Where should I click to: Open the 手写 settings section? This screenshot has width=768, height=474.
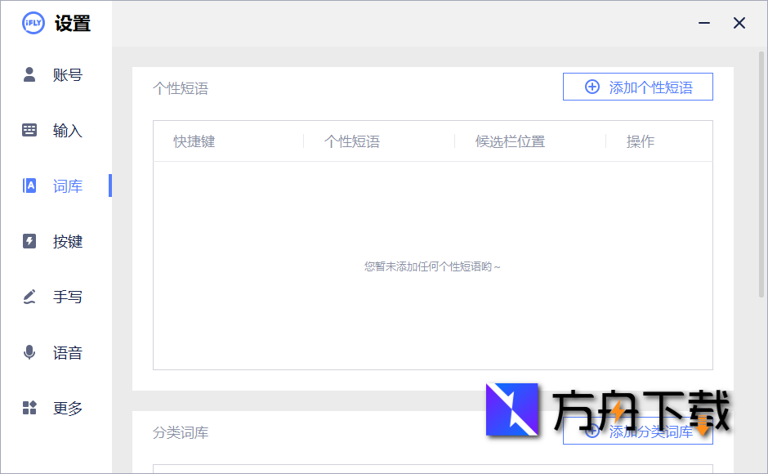pyautogui.click(x=69, y=297)
